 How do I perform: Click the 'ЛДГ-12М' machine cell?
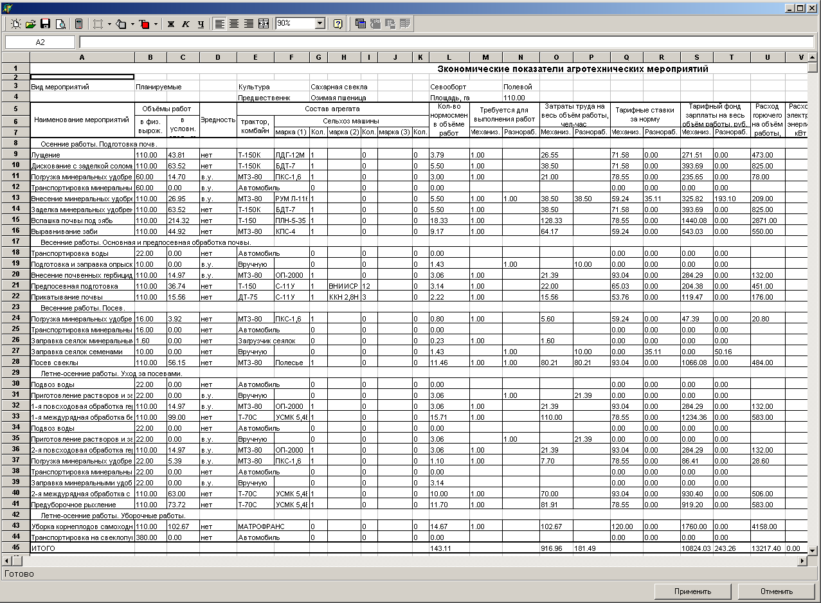pos(291,155)
